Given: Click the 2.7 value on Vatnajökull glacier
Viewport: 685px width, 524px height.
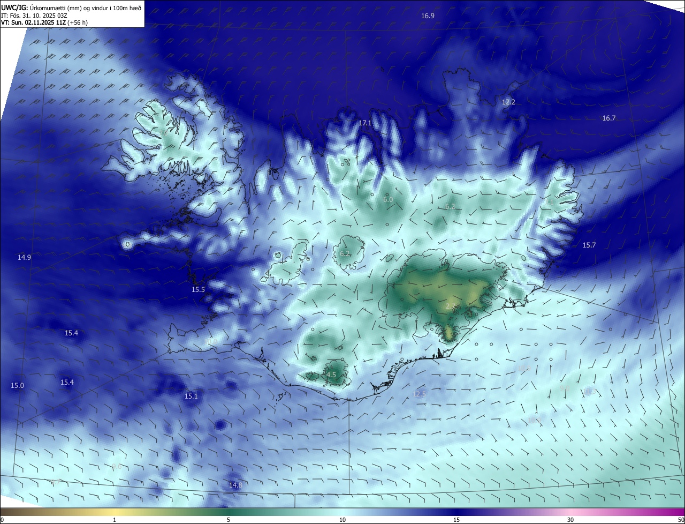Looking at the screenshot, I should pyautogui.click(x=450, y=306).
